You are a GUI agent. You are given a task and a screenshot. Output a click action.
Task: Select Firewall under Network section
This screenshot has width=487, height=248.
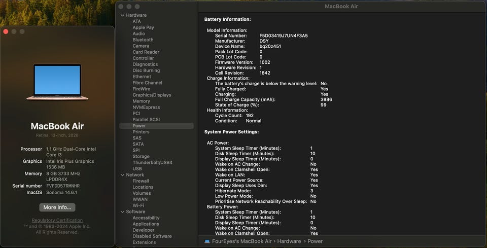click(141, 181)
